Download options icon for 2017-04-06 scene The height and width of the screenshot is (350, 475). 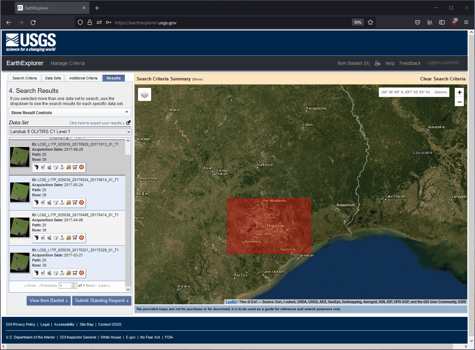pos(62,237)
